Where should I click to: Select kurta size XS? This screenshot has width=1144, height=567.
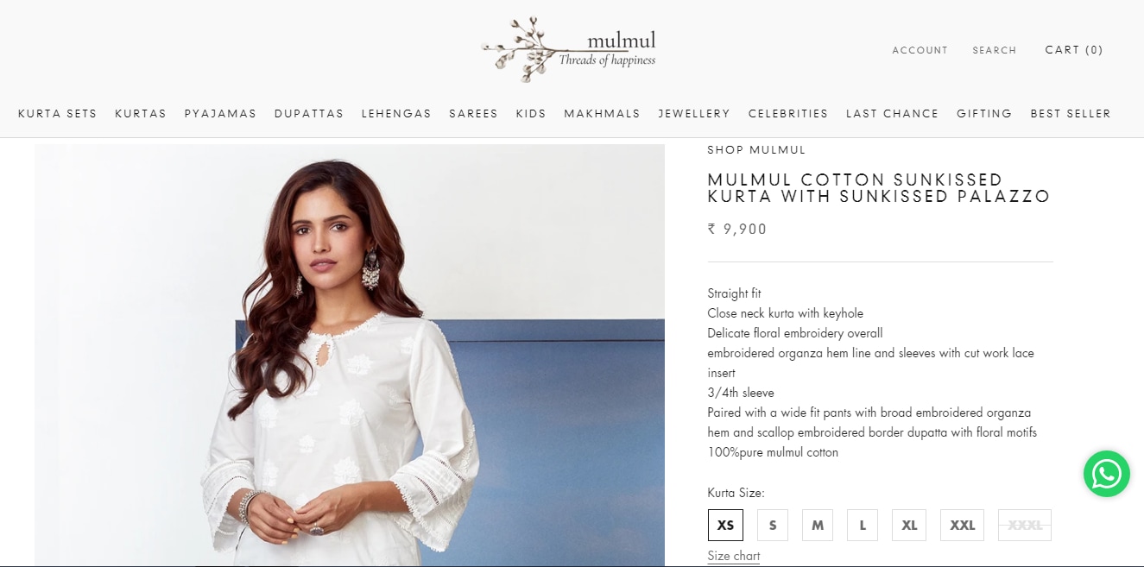(x=725, y=525)
